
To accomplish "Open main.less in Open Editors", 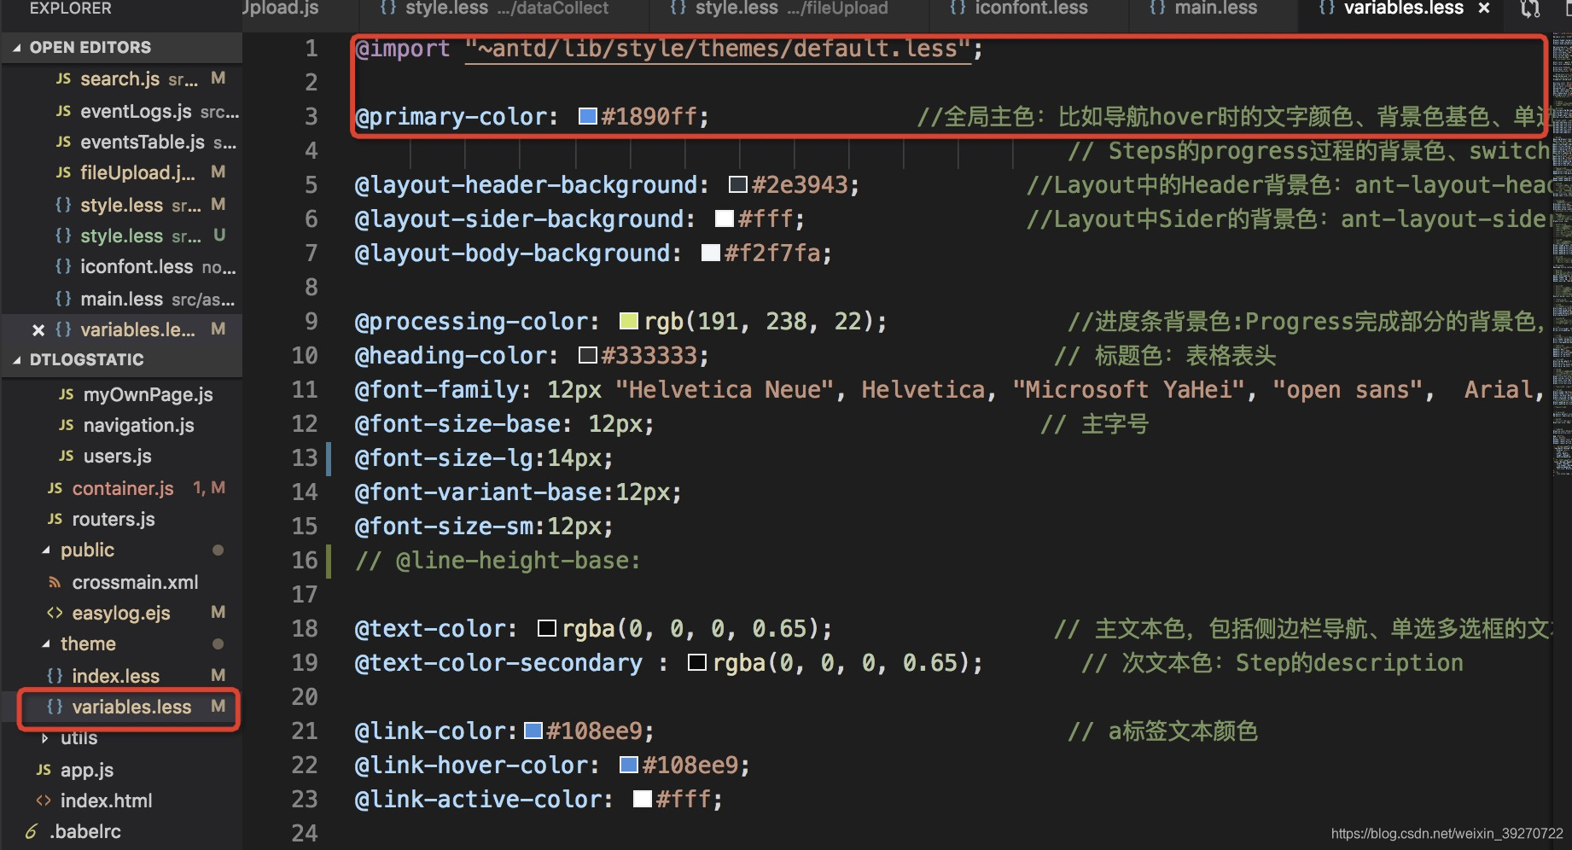I will pos(121,299).
